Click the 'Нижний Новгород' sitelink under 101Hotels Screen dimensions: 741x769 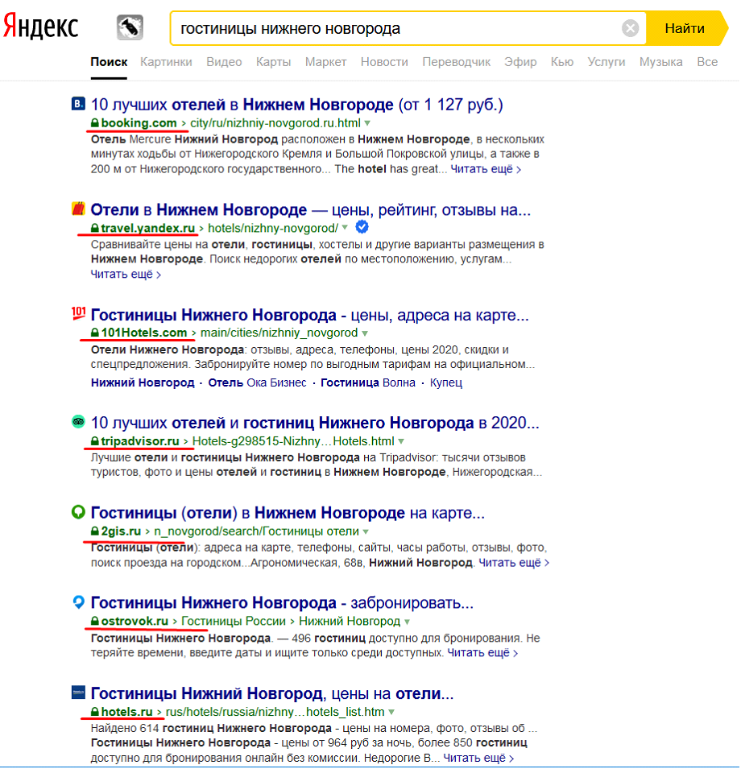point(143,383)
